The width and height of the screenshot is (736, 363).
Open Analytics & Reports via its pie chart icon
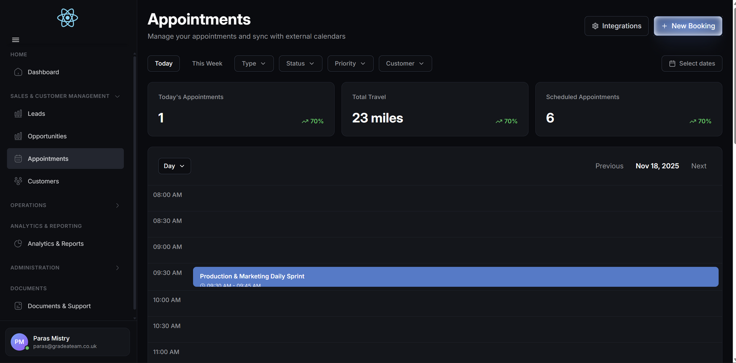pyautogui.click(x=18, y=244)
